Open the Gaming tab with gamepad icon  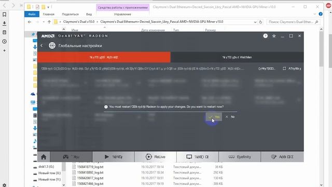(71, 157)
